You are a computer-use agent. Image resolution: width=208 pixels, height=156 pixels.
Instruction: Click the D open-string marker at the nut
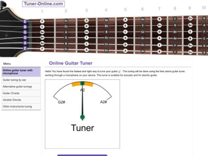pos(25,37)
